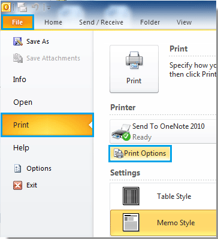Open the File tab
This screenshot has width=218, height=239.
[17, 22]
